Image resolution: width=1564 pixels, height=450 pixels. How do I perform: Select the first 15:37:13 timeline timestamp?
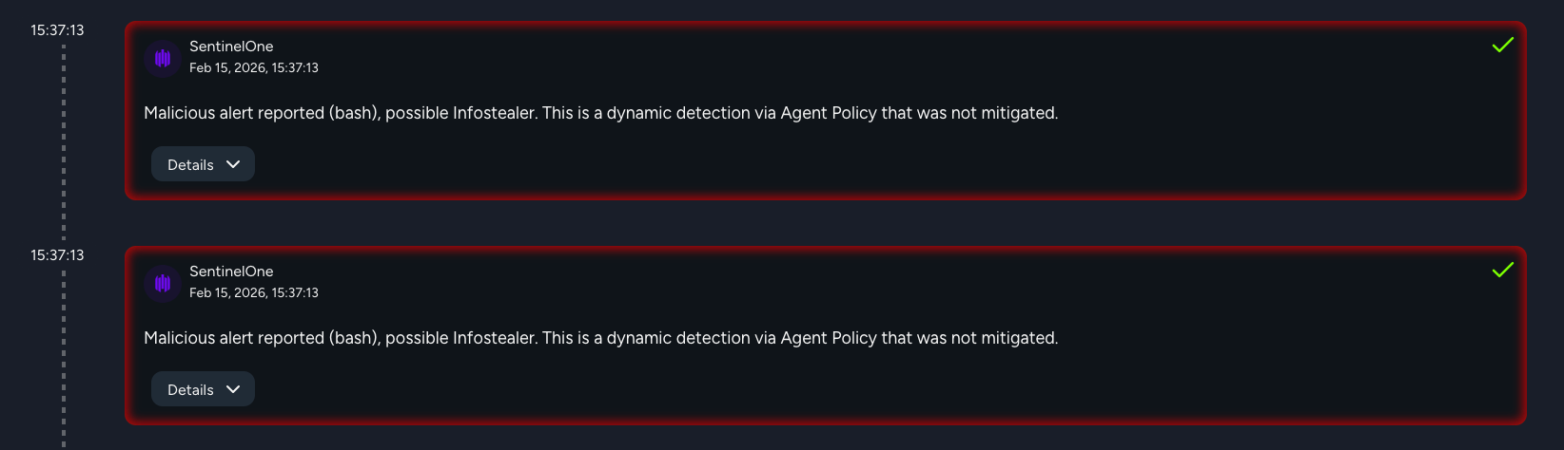(x=57, y=30)
